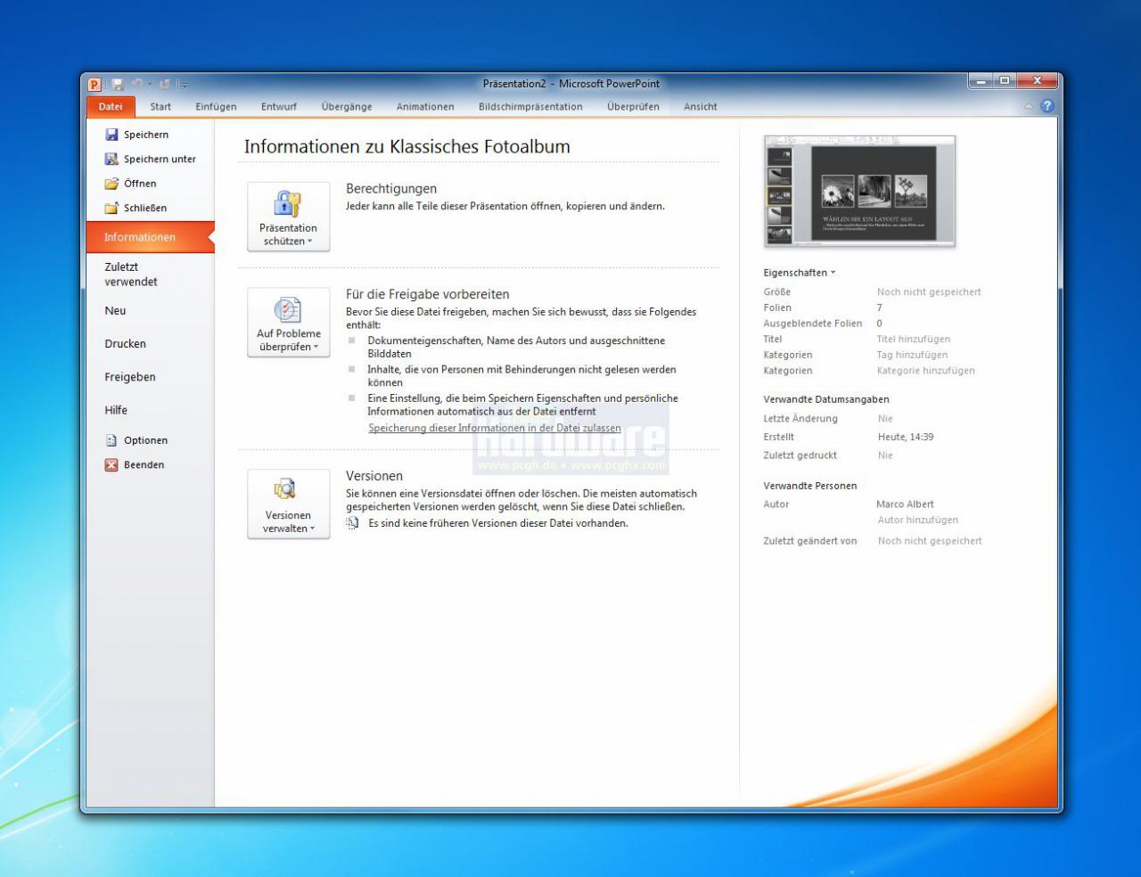The height and width of the screenshot is (877, 1141).
Task: Click the Versionen heading
Action: coord(374,476)
